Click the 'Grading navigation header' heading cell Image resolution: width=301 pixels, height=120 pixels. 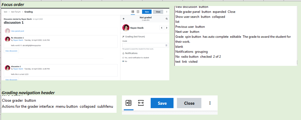pyautogui.click(x=28, y=93)
